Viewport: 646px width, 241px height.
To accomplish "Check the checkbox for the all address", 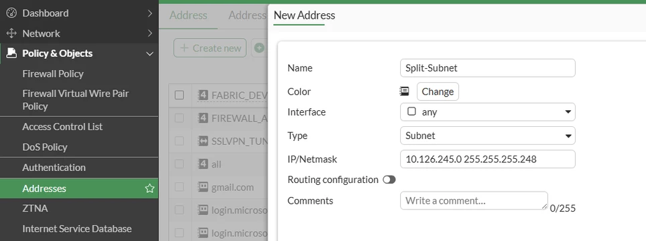I will (179, 164).
